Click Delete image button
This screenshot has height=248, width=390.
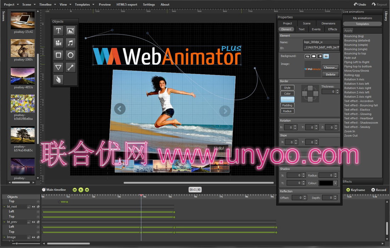tap(330, 75)
